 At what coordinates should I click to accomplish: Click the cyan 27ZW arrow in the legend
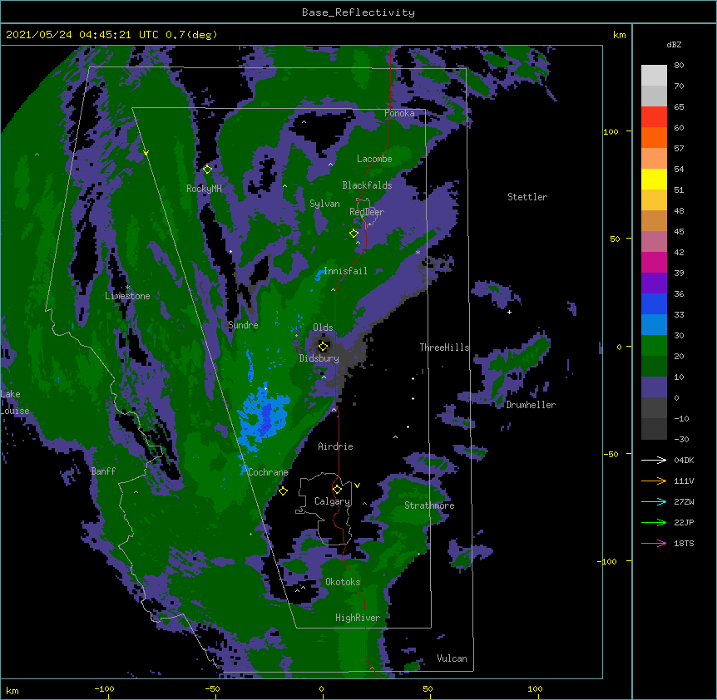click(x=654, y=501)
